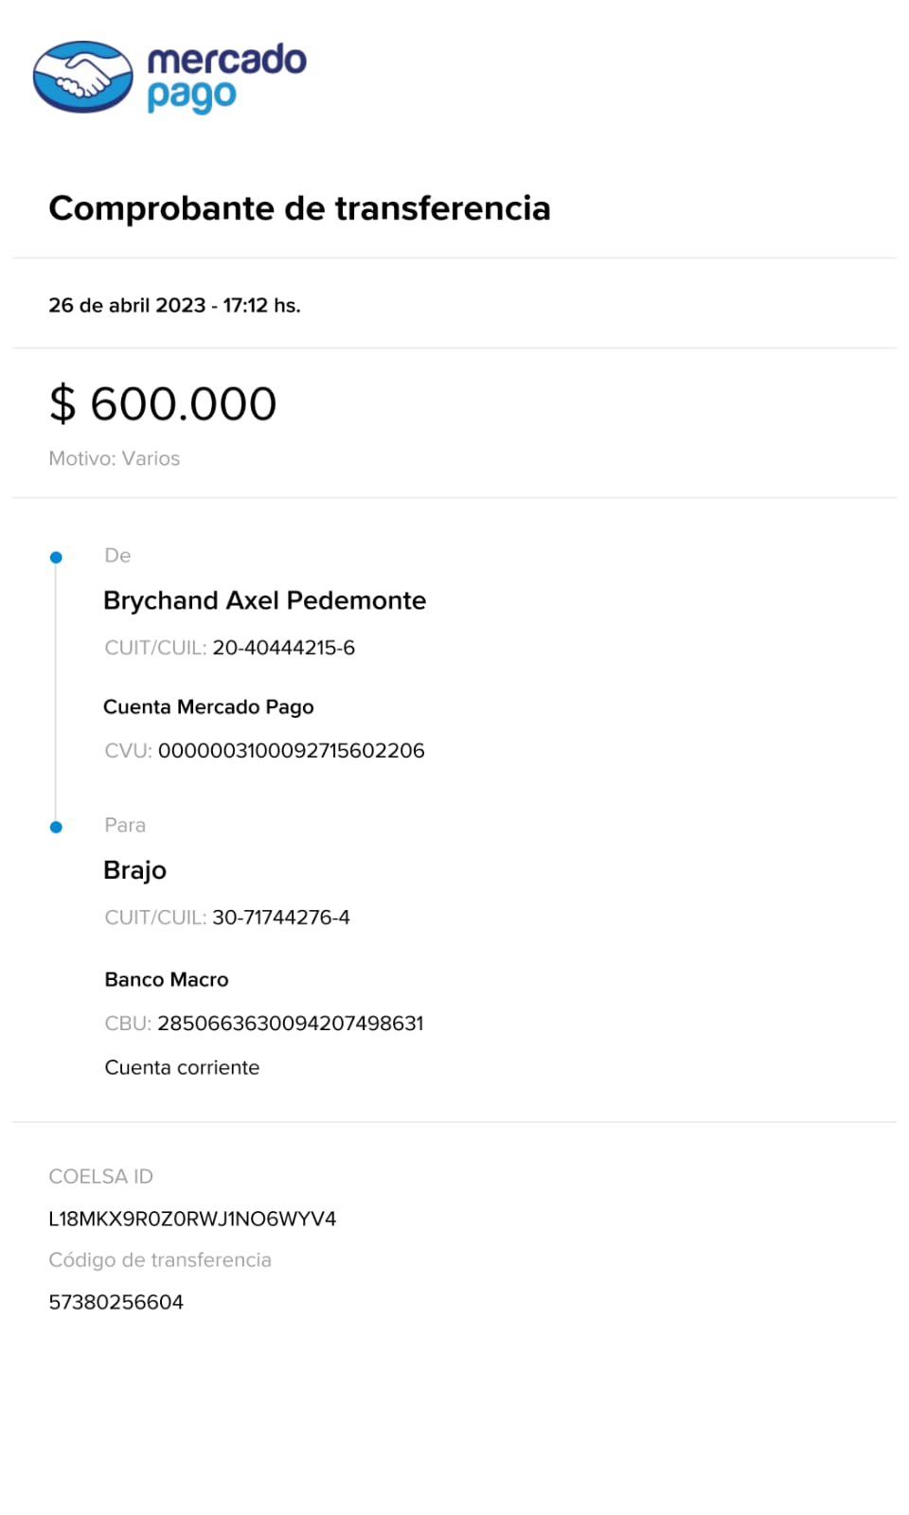The image size is (909, 1515).
Task: Click the Comprobante de transferencia heading
Action: (299, 208)
